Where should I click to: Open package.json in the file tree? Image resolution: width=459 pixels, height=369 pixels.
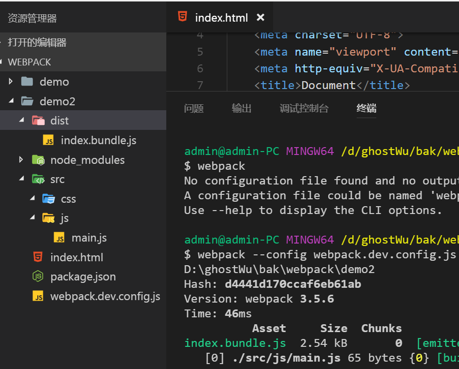(x=83, y=277)
